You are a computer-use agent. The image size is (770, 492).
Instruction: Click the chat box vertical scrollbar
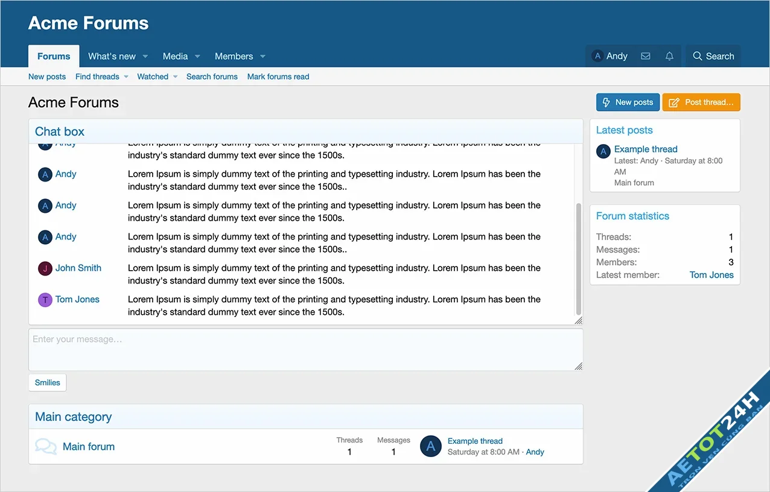(579, 259)
